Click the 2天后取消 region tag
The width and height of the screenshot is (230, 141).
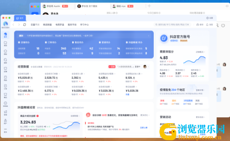pyautogui.click(x=188, y=101)
